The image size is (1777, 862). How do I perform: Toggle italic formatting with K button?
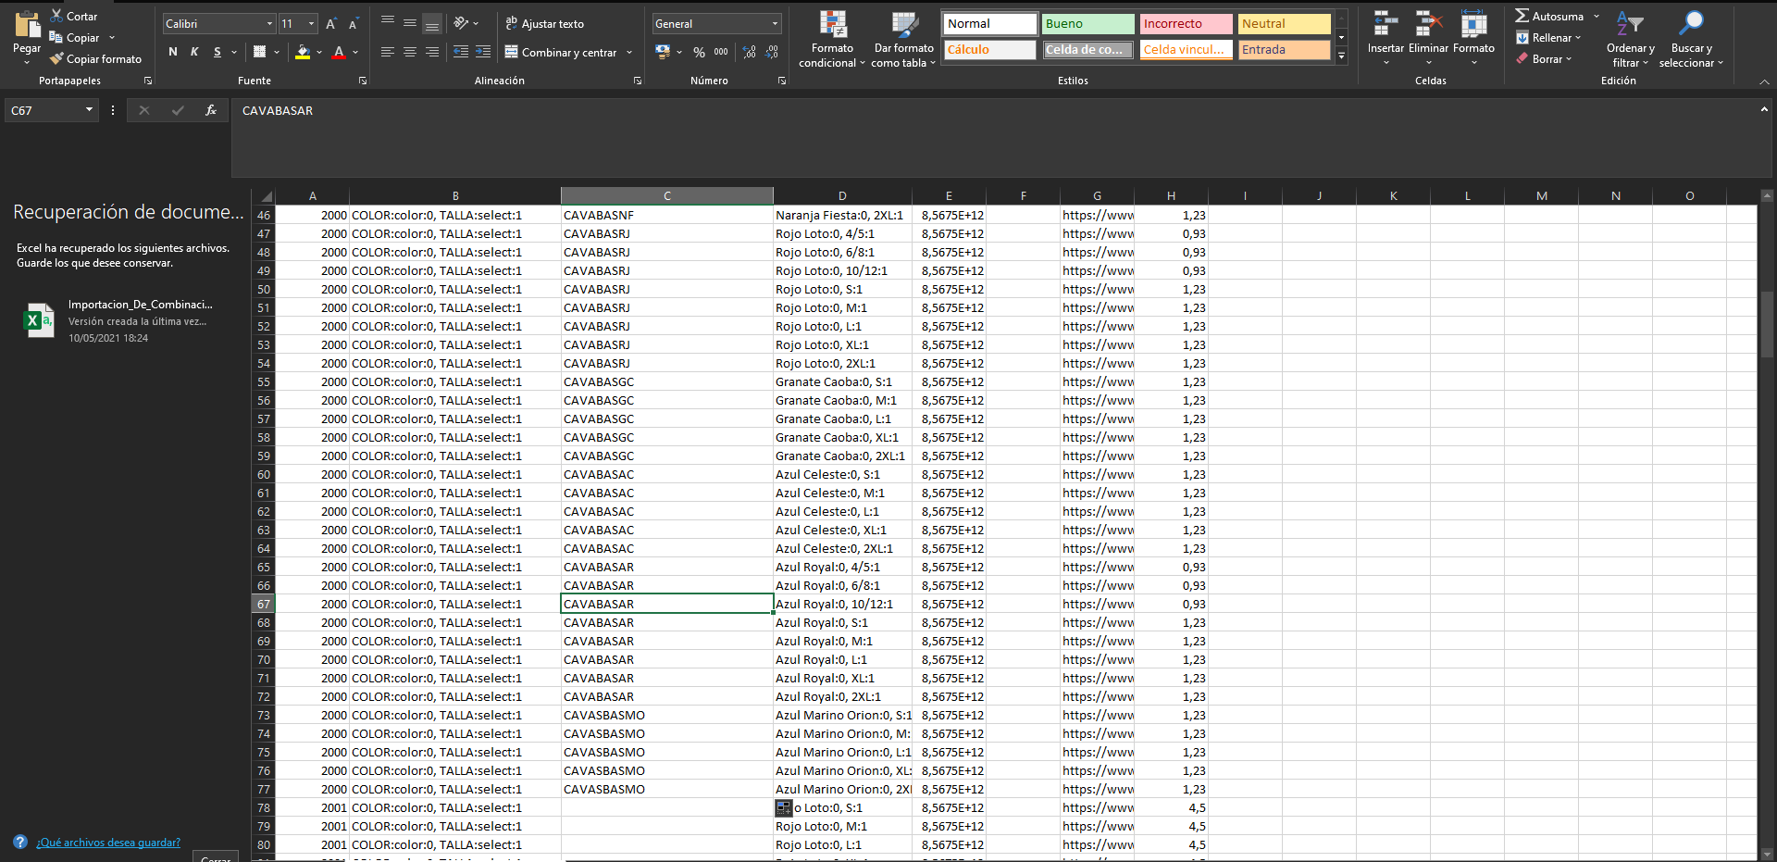(194, 53)
